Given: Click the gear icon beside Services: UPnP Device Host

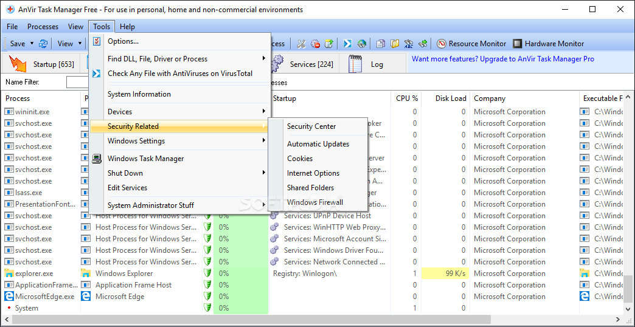Looking at the screenshot, I should [274, 216].
